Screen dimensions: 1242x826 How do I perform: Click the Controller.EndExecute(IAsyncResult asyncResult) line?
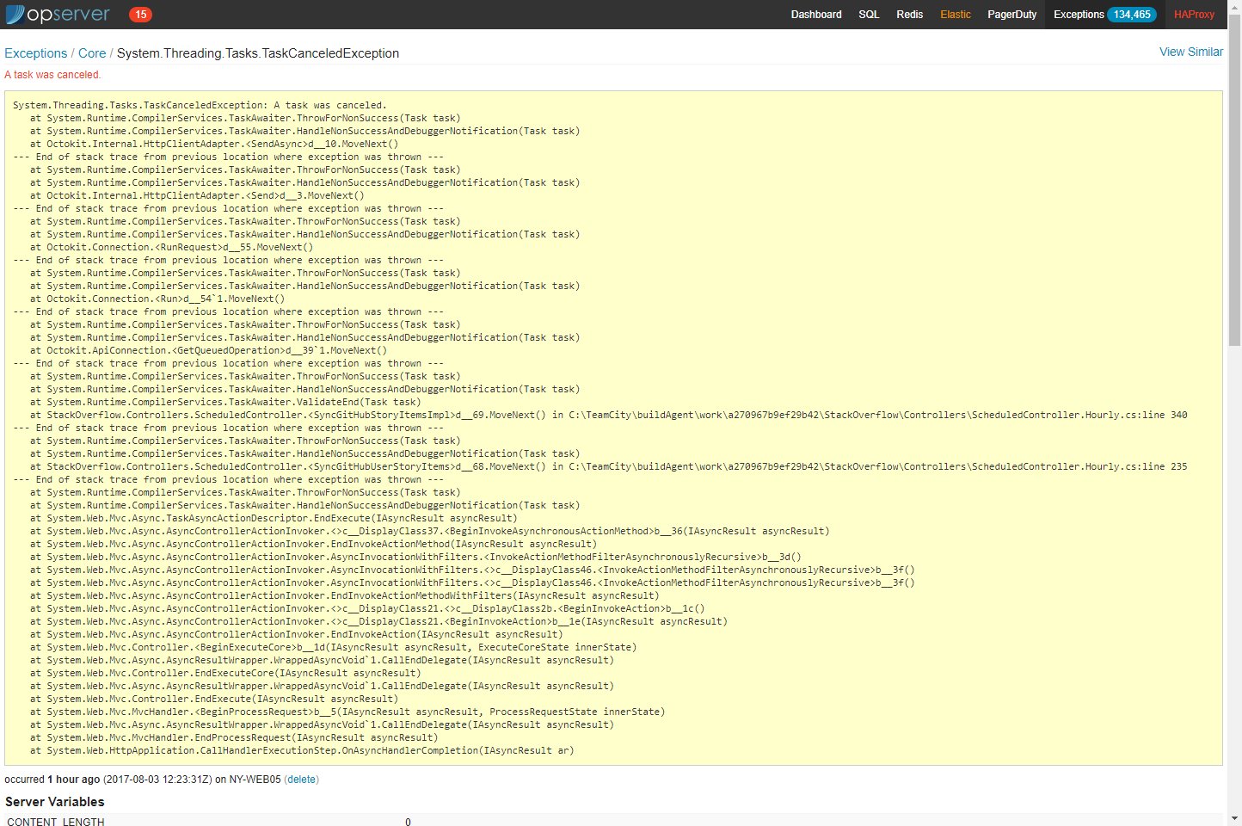[x=214, y=699]
